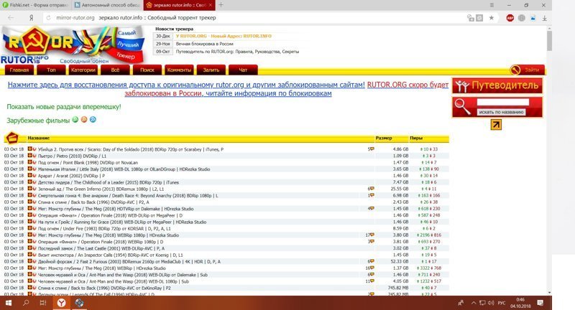Go back with the browser back arrow
This screenshot has height=310, width=575.
pos(11,17)
